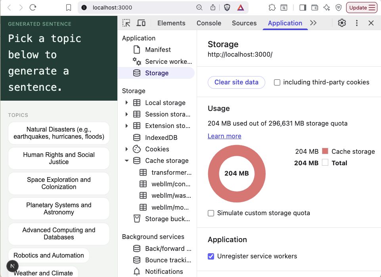381x277 pixels.
Task: Open the webllm/was... cache entry
Action: 165,196
